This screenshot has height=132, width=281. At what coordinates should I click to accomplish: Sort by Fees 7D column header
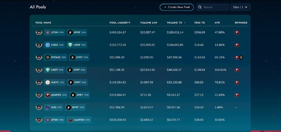click(200, 23)
